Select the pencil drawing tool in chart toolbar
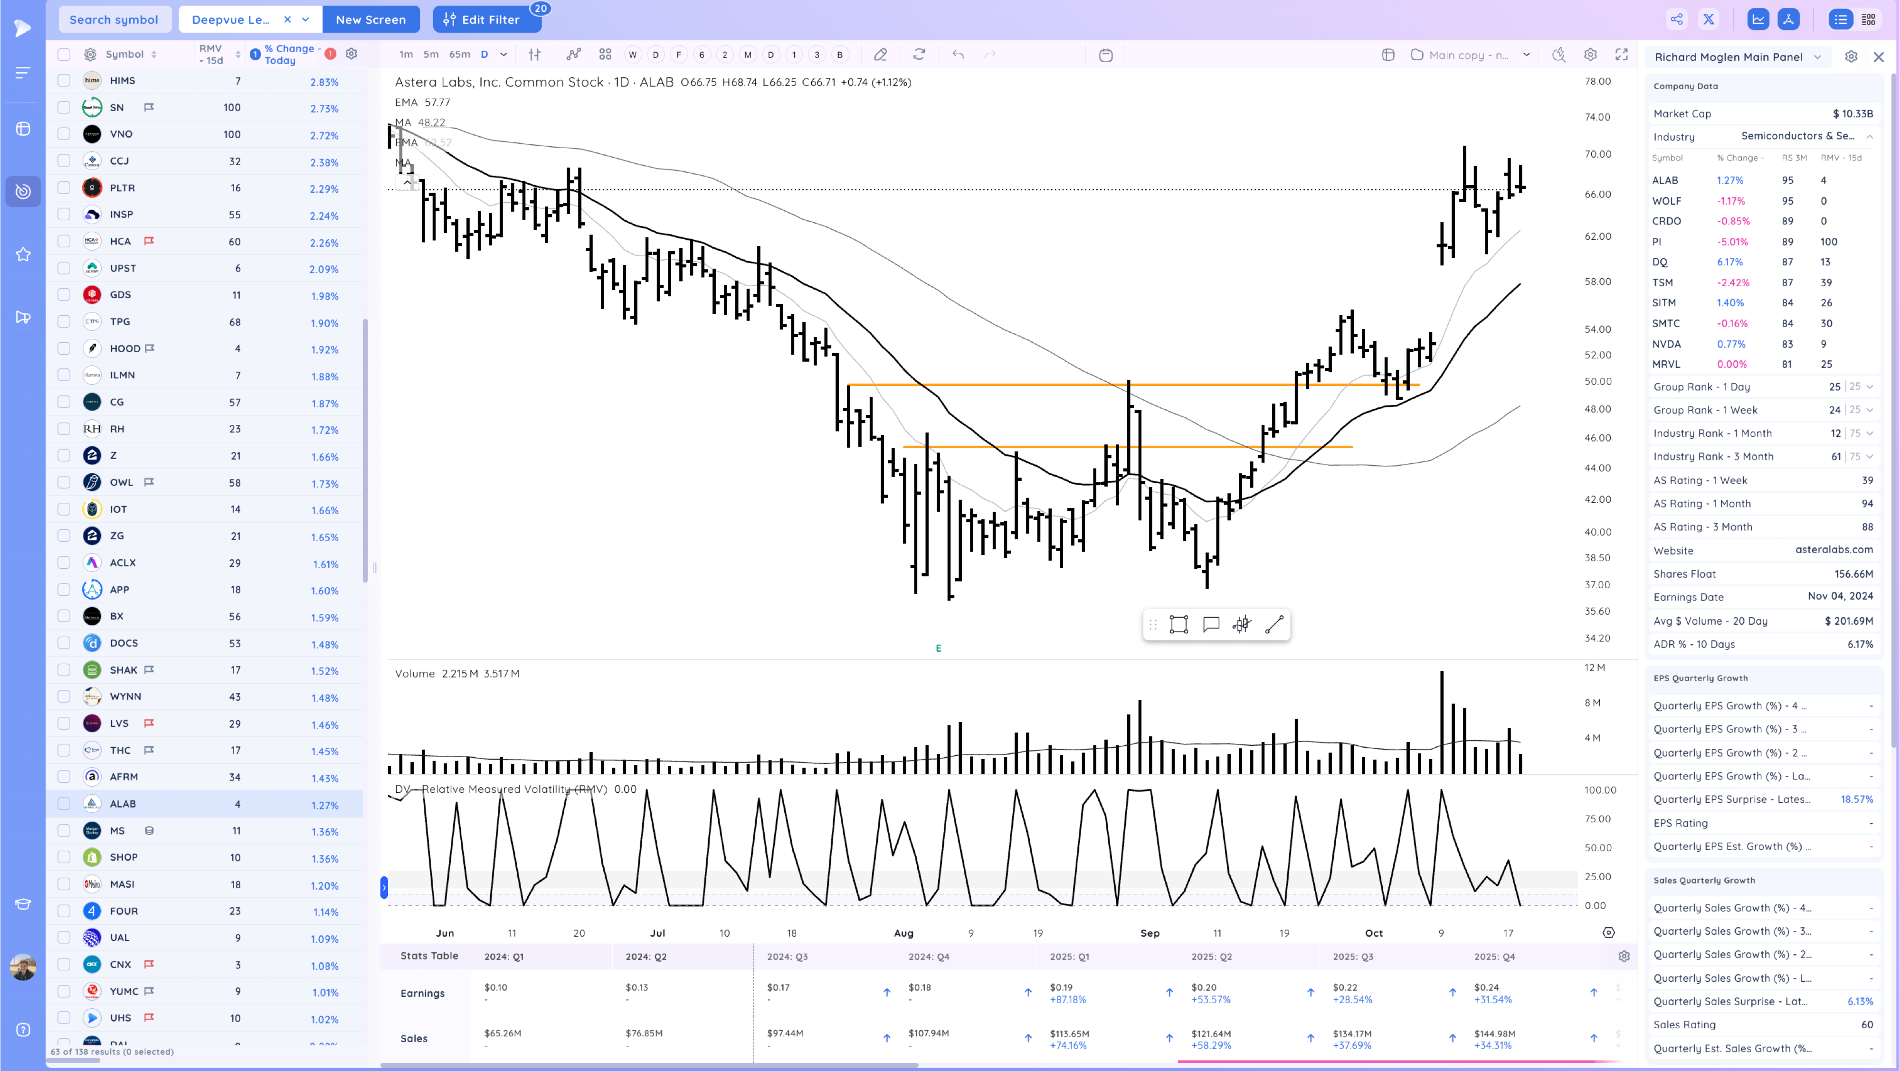 pos(880,55)
